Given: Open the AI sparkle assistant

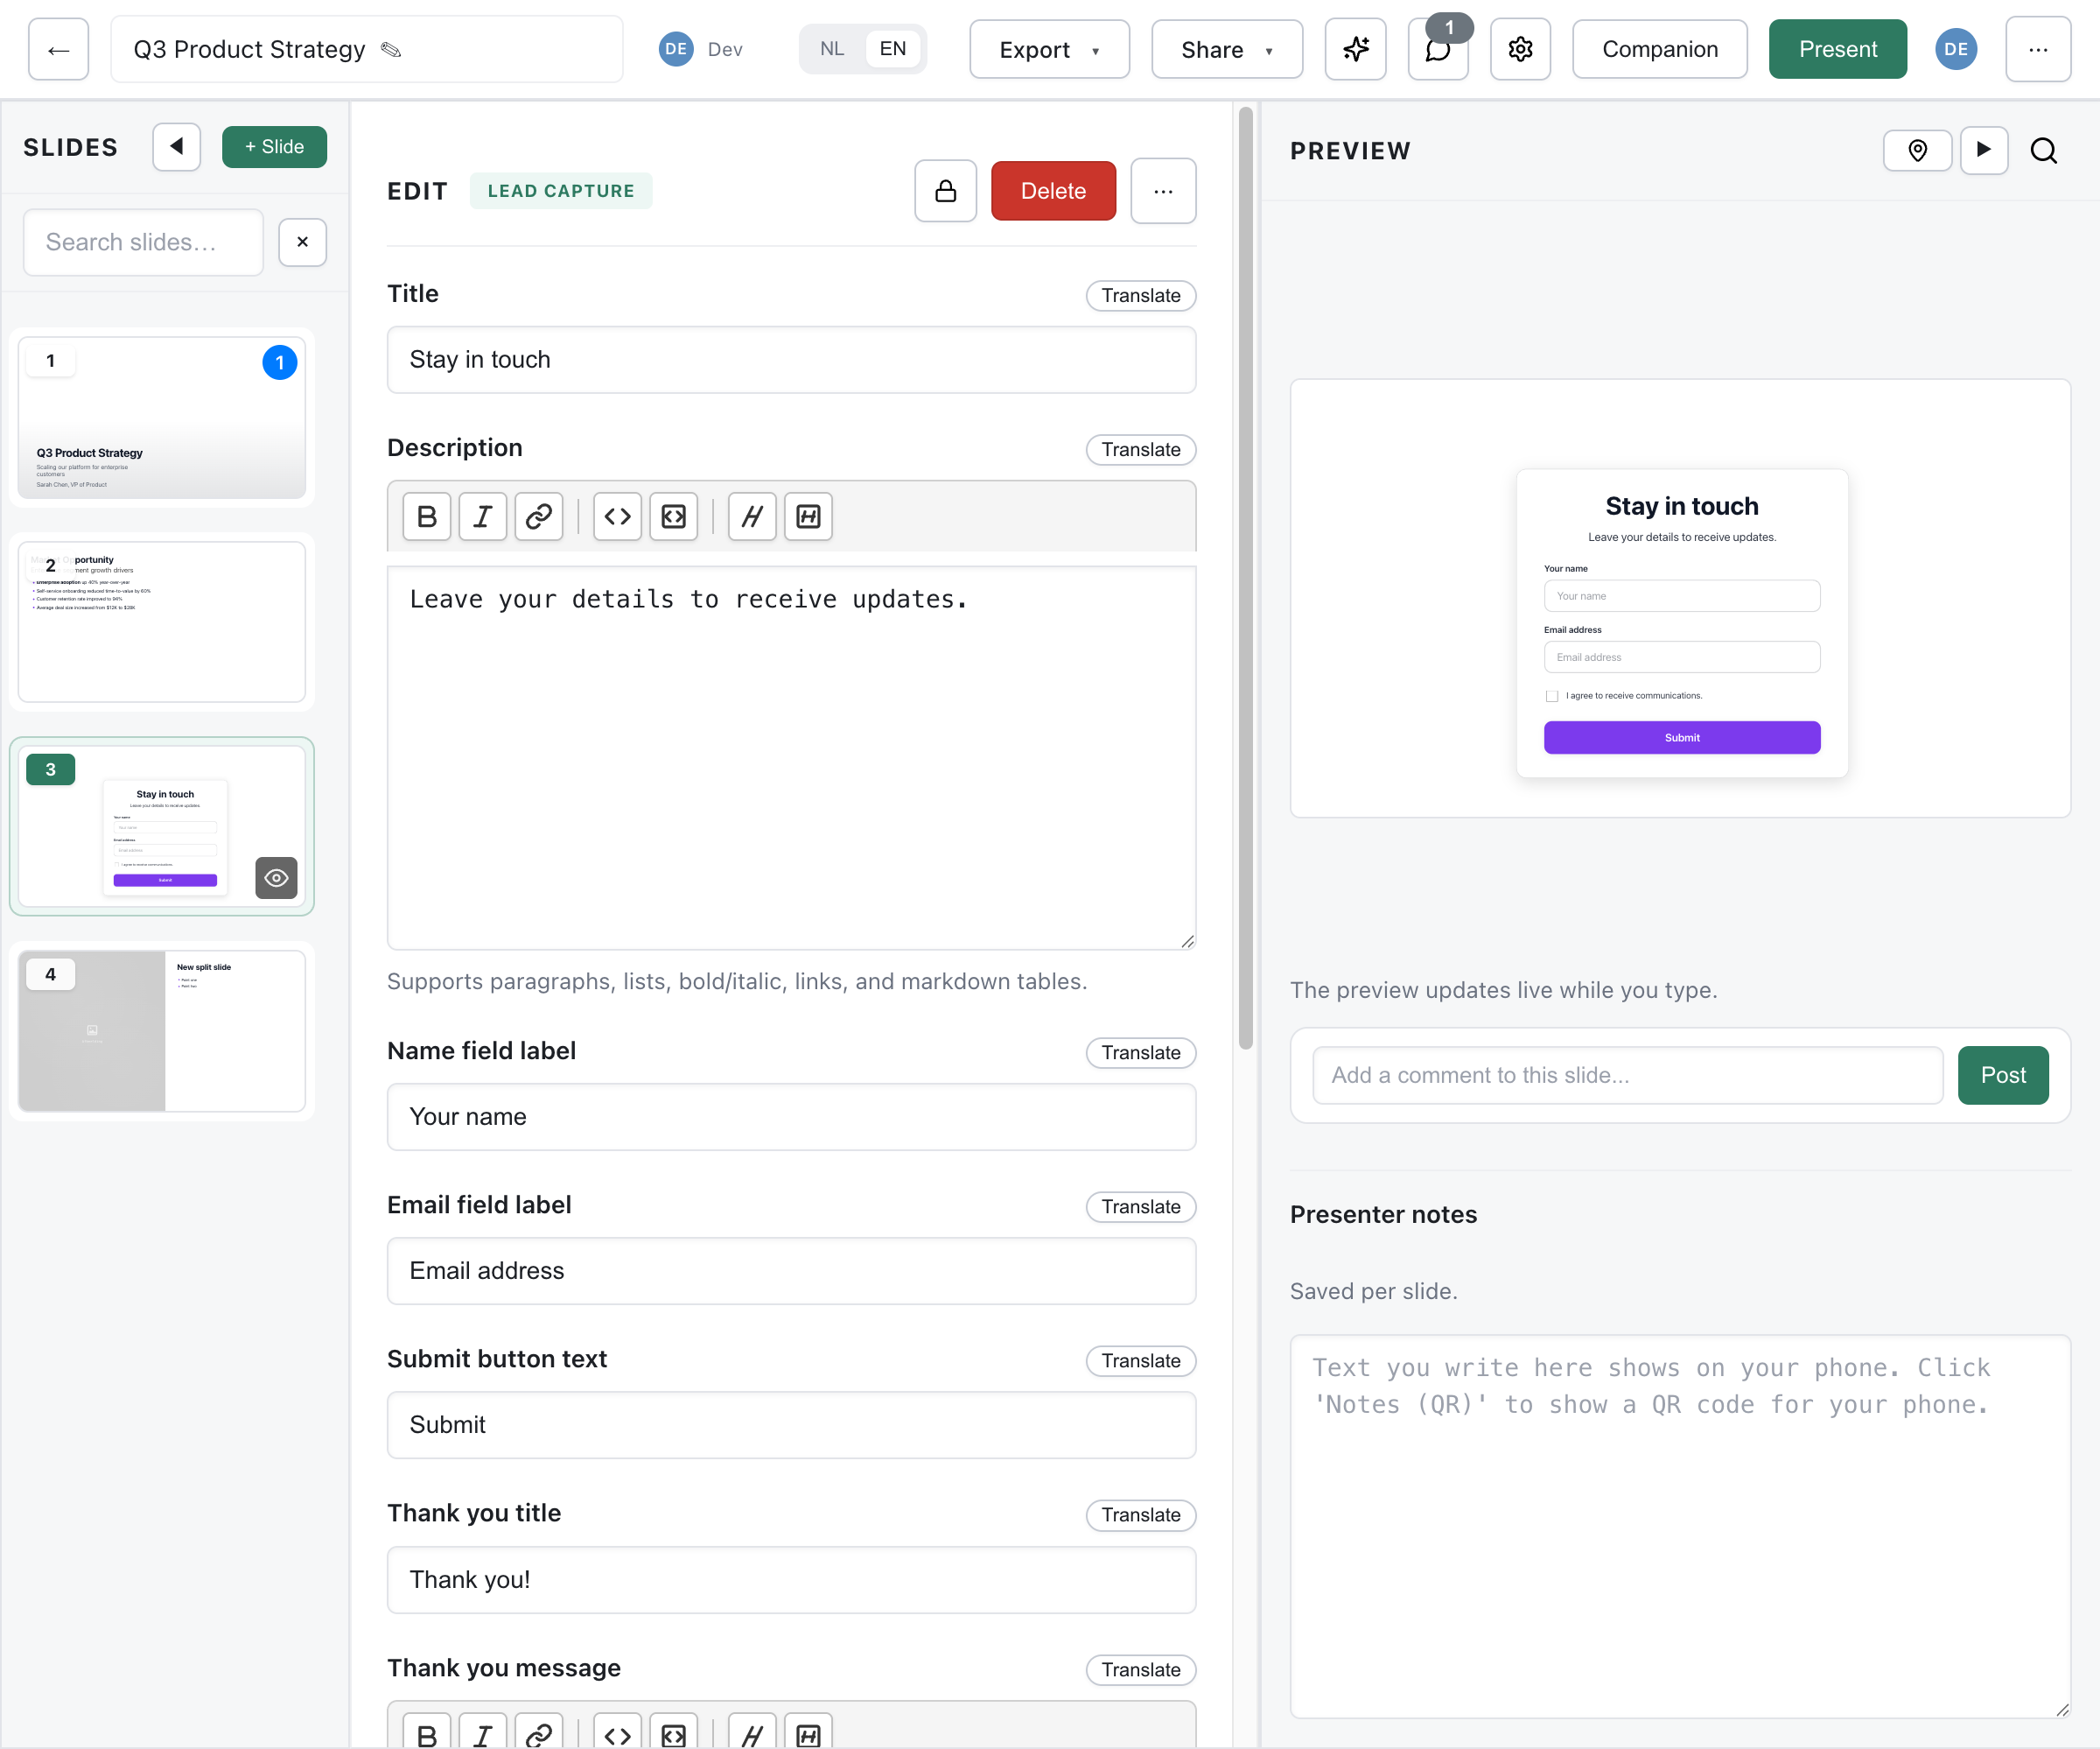Looking at the screenshot, I should click(1355, 49).
